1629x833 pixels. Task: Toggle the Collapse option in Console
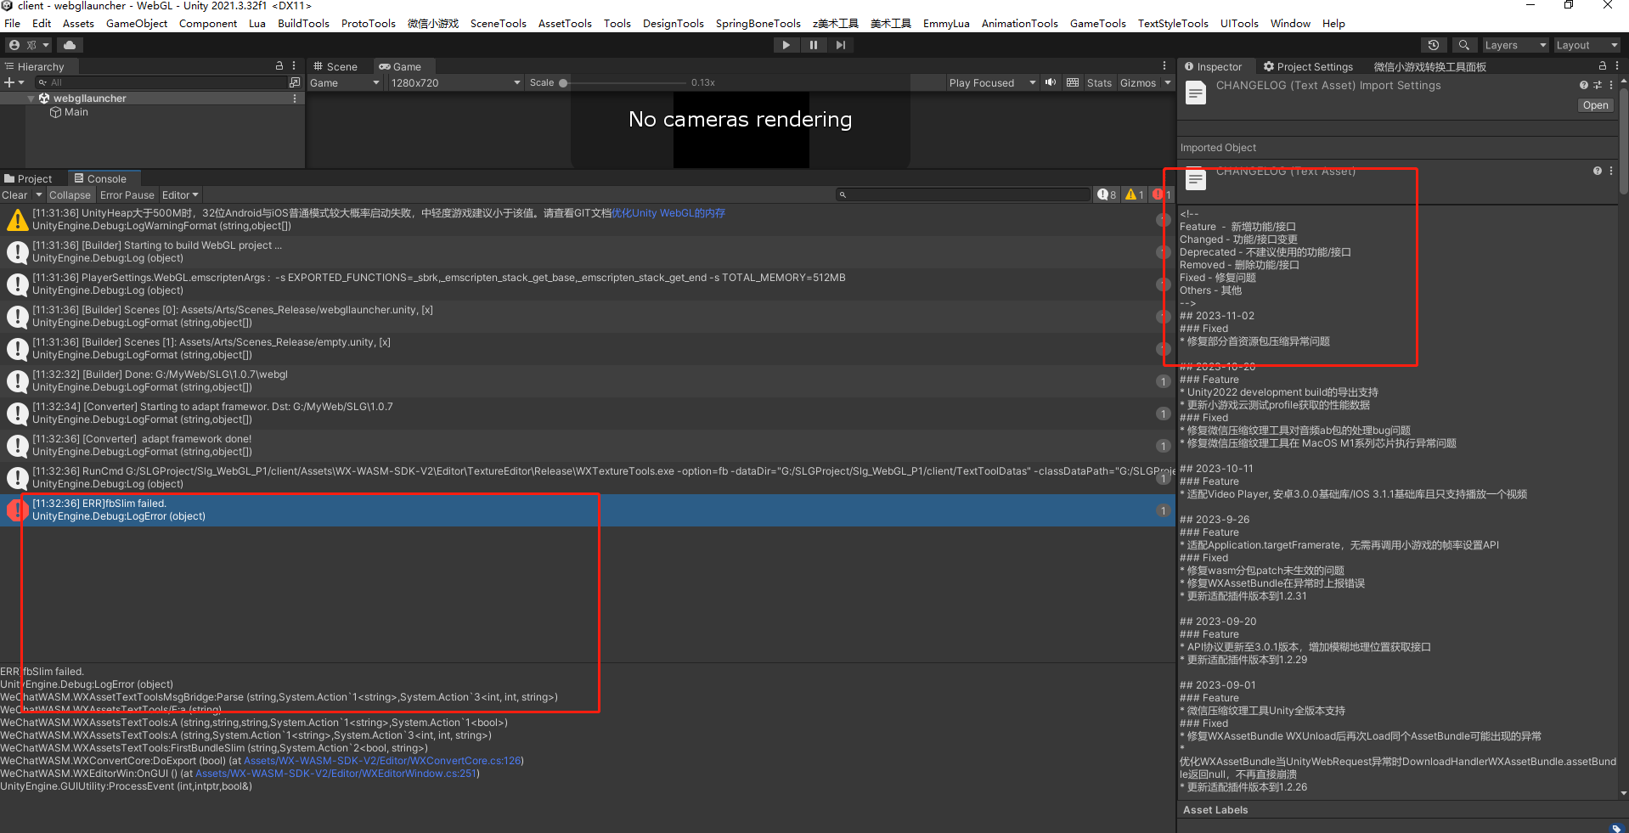click(70, 194)
